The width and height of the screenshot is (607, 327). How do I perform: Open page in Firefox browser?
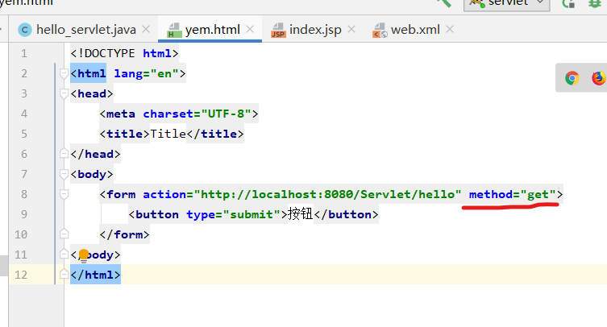tap(598, 78)
